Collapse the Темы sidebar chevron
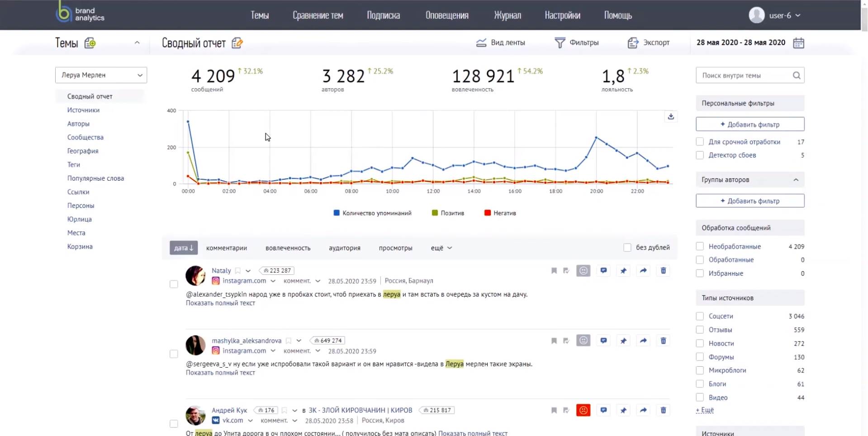Screen dimensions: 868x436 [x=137, y=43]
